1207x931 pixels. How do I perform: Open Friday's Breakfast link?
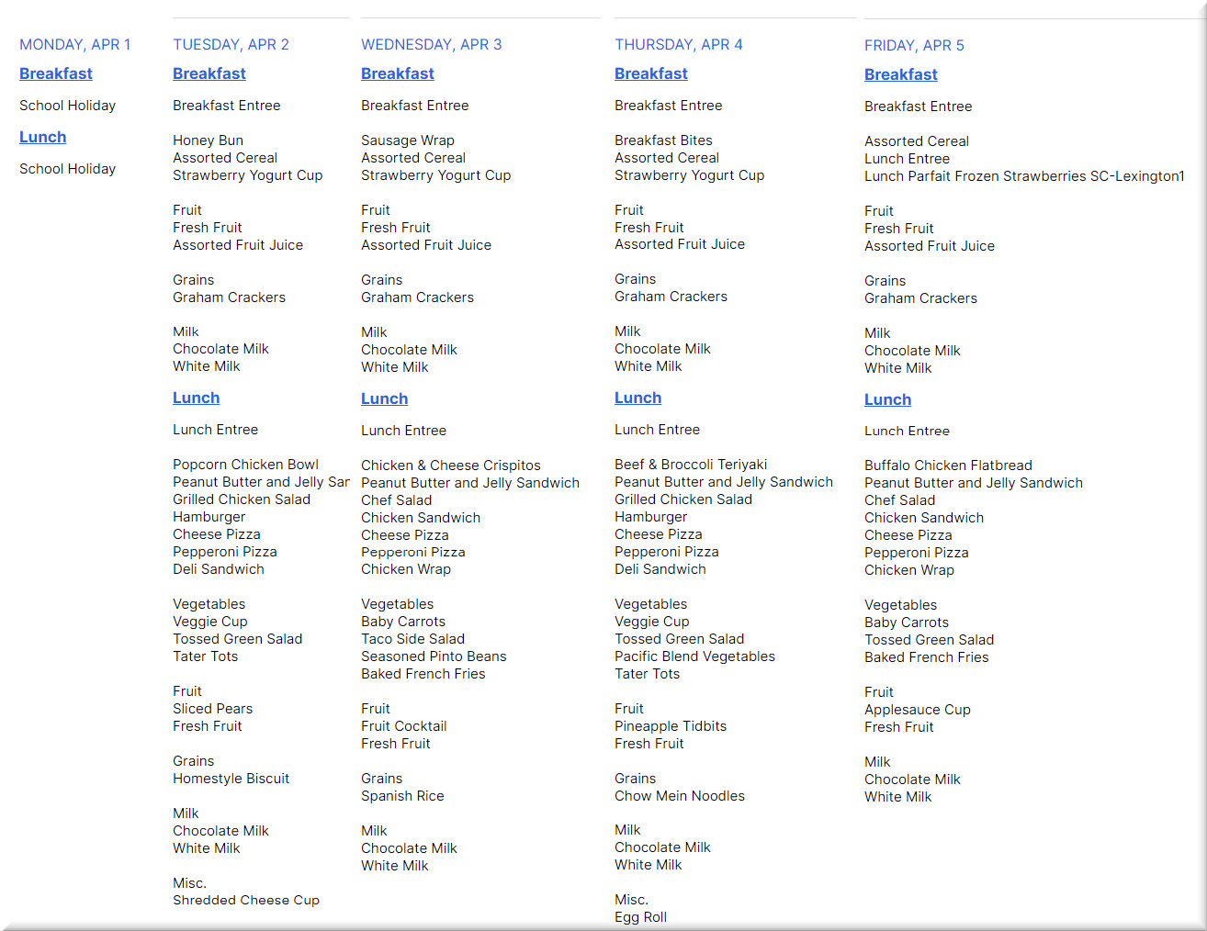click(x=901, y=74)
